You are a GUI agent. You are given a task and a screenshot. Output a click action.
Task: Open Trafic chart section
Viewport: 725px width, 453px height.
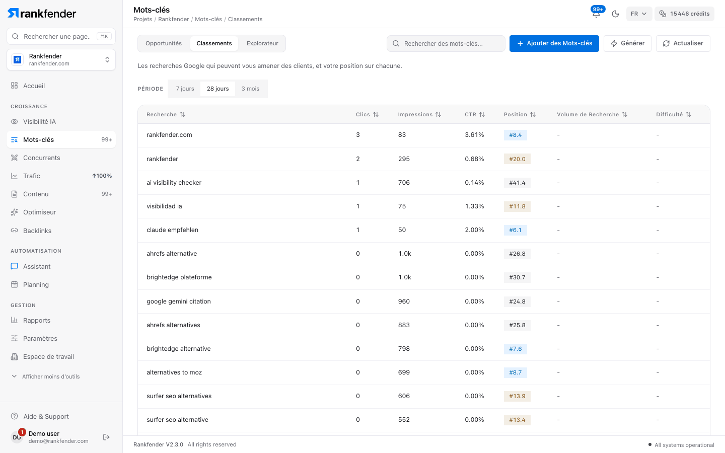[61, 176]
